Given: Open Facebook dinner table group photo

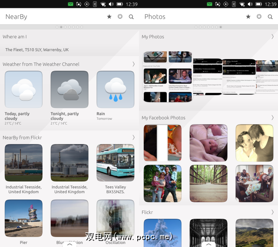Looking at the screenshot, I should tap(255, 184).
